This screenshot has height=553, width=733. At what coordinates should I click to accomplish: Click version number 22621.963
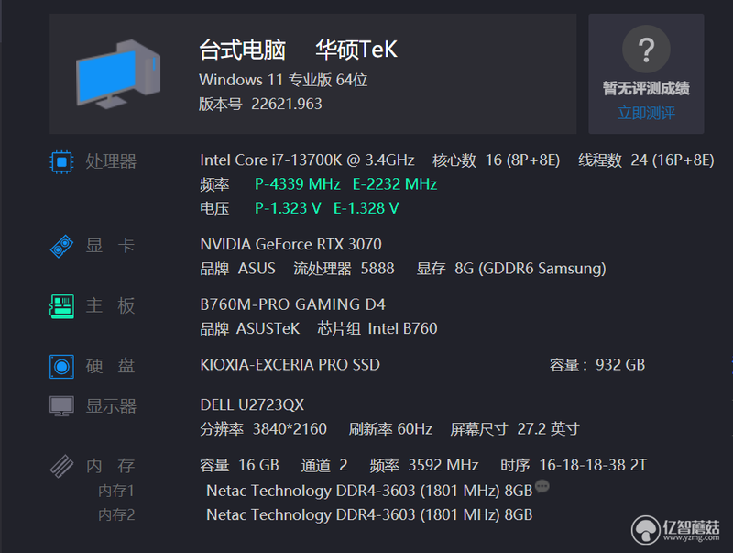(x=287, y=104)
